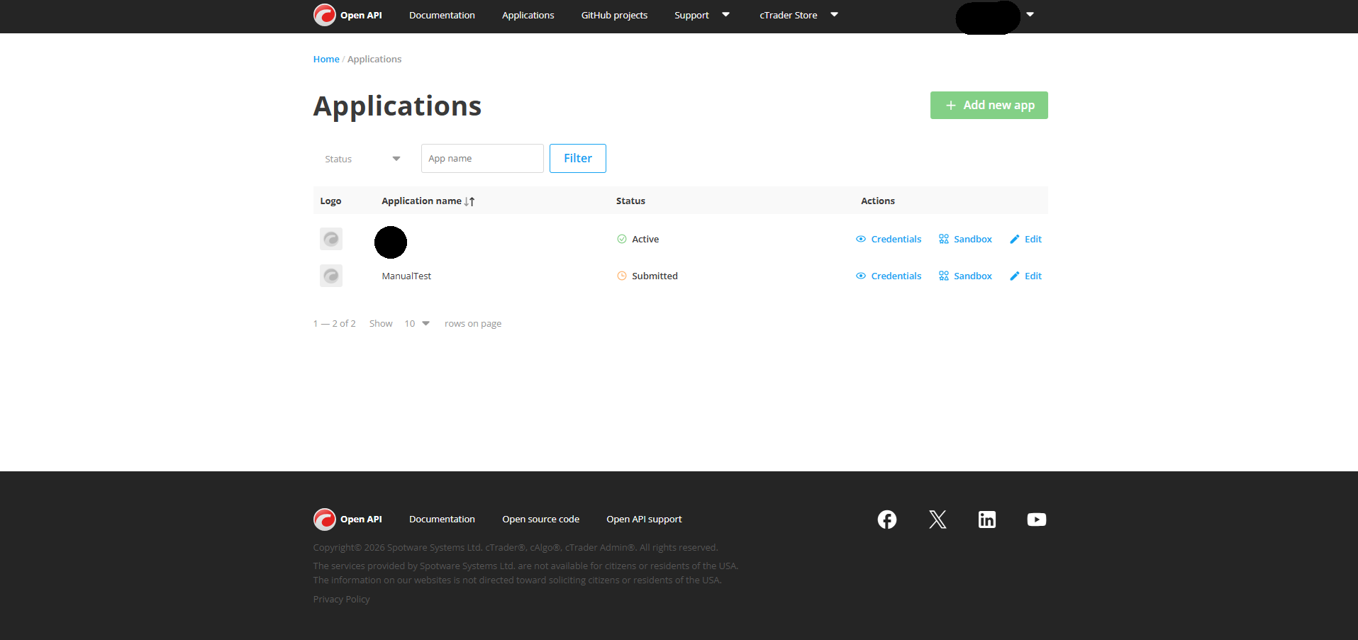Open the rows per page dropdown
This screenshot has height=640, width=1358.
416,323
